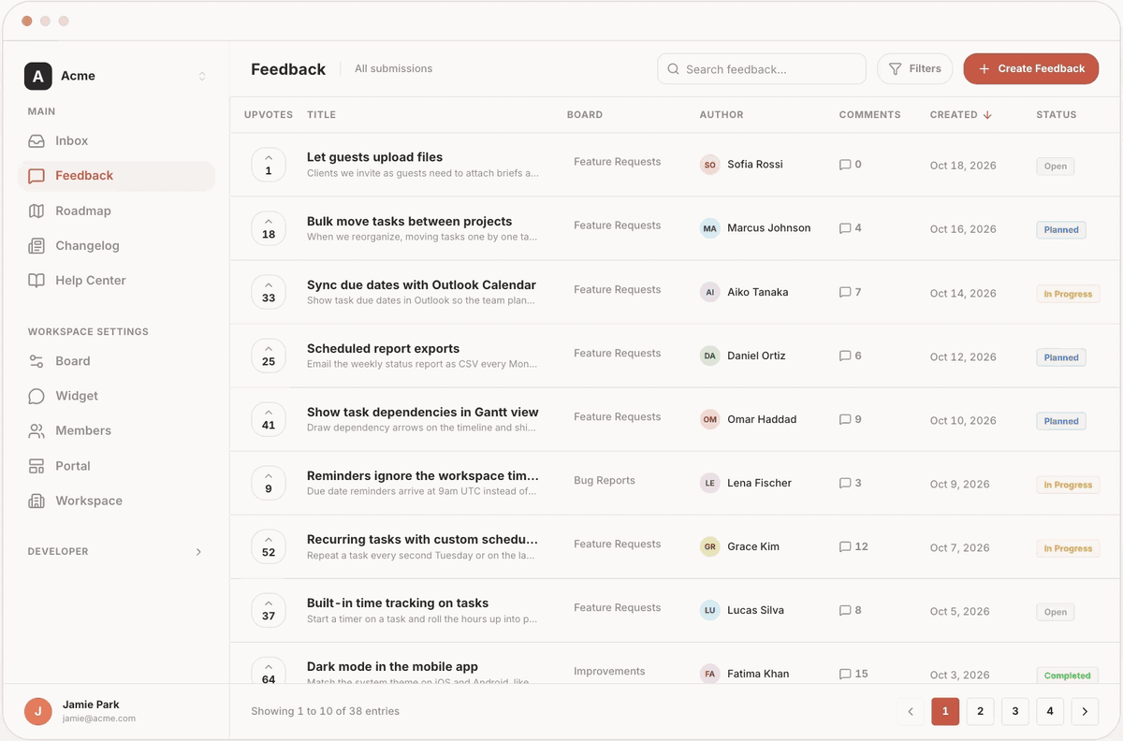
Task: Open Scheduled report exports title
Action: tap(383, 348)
